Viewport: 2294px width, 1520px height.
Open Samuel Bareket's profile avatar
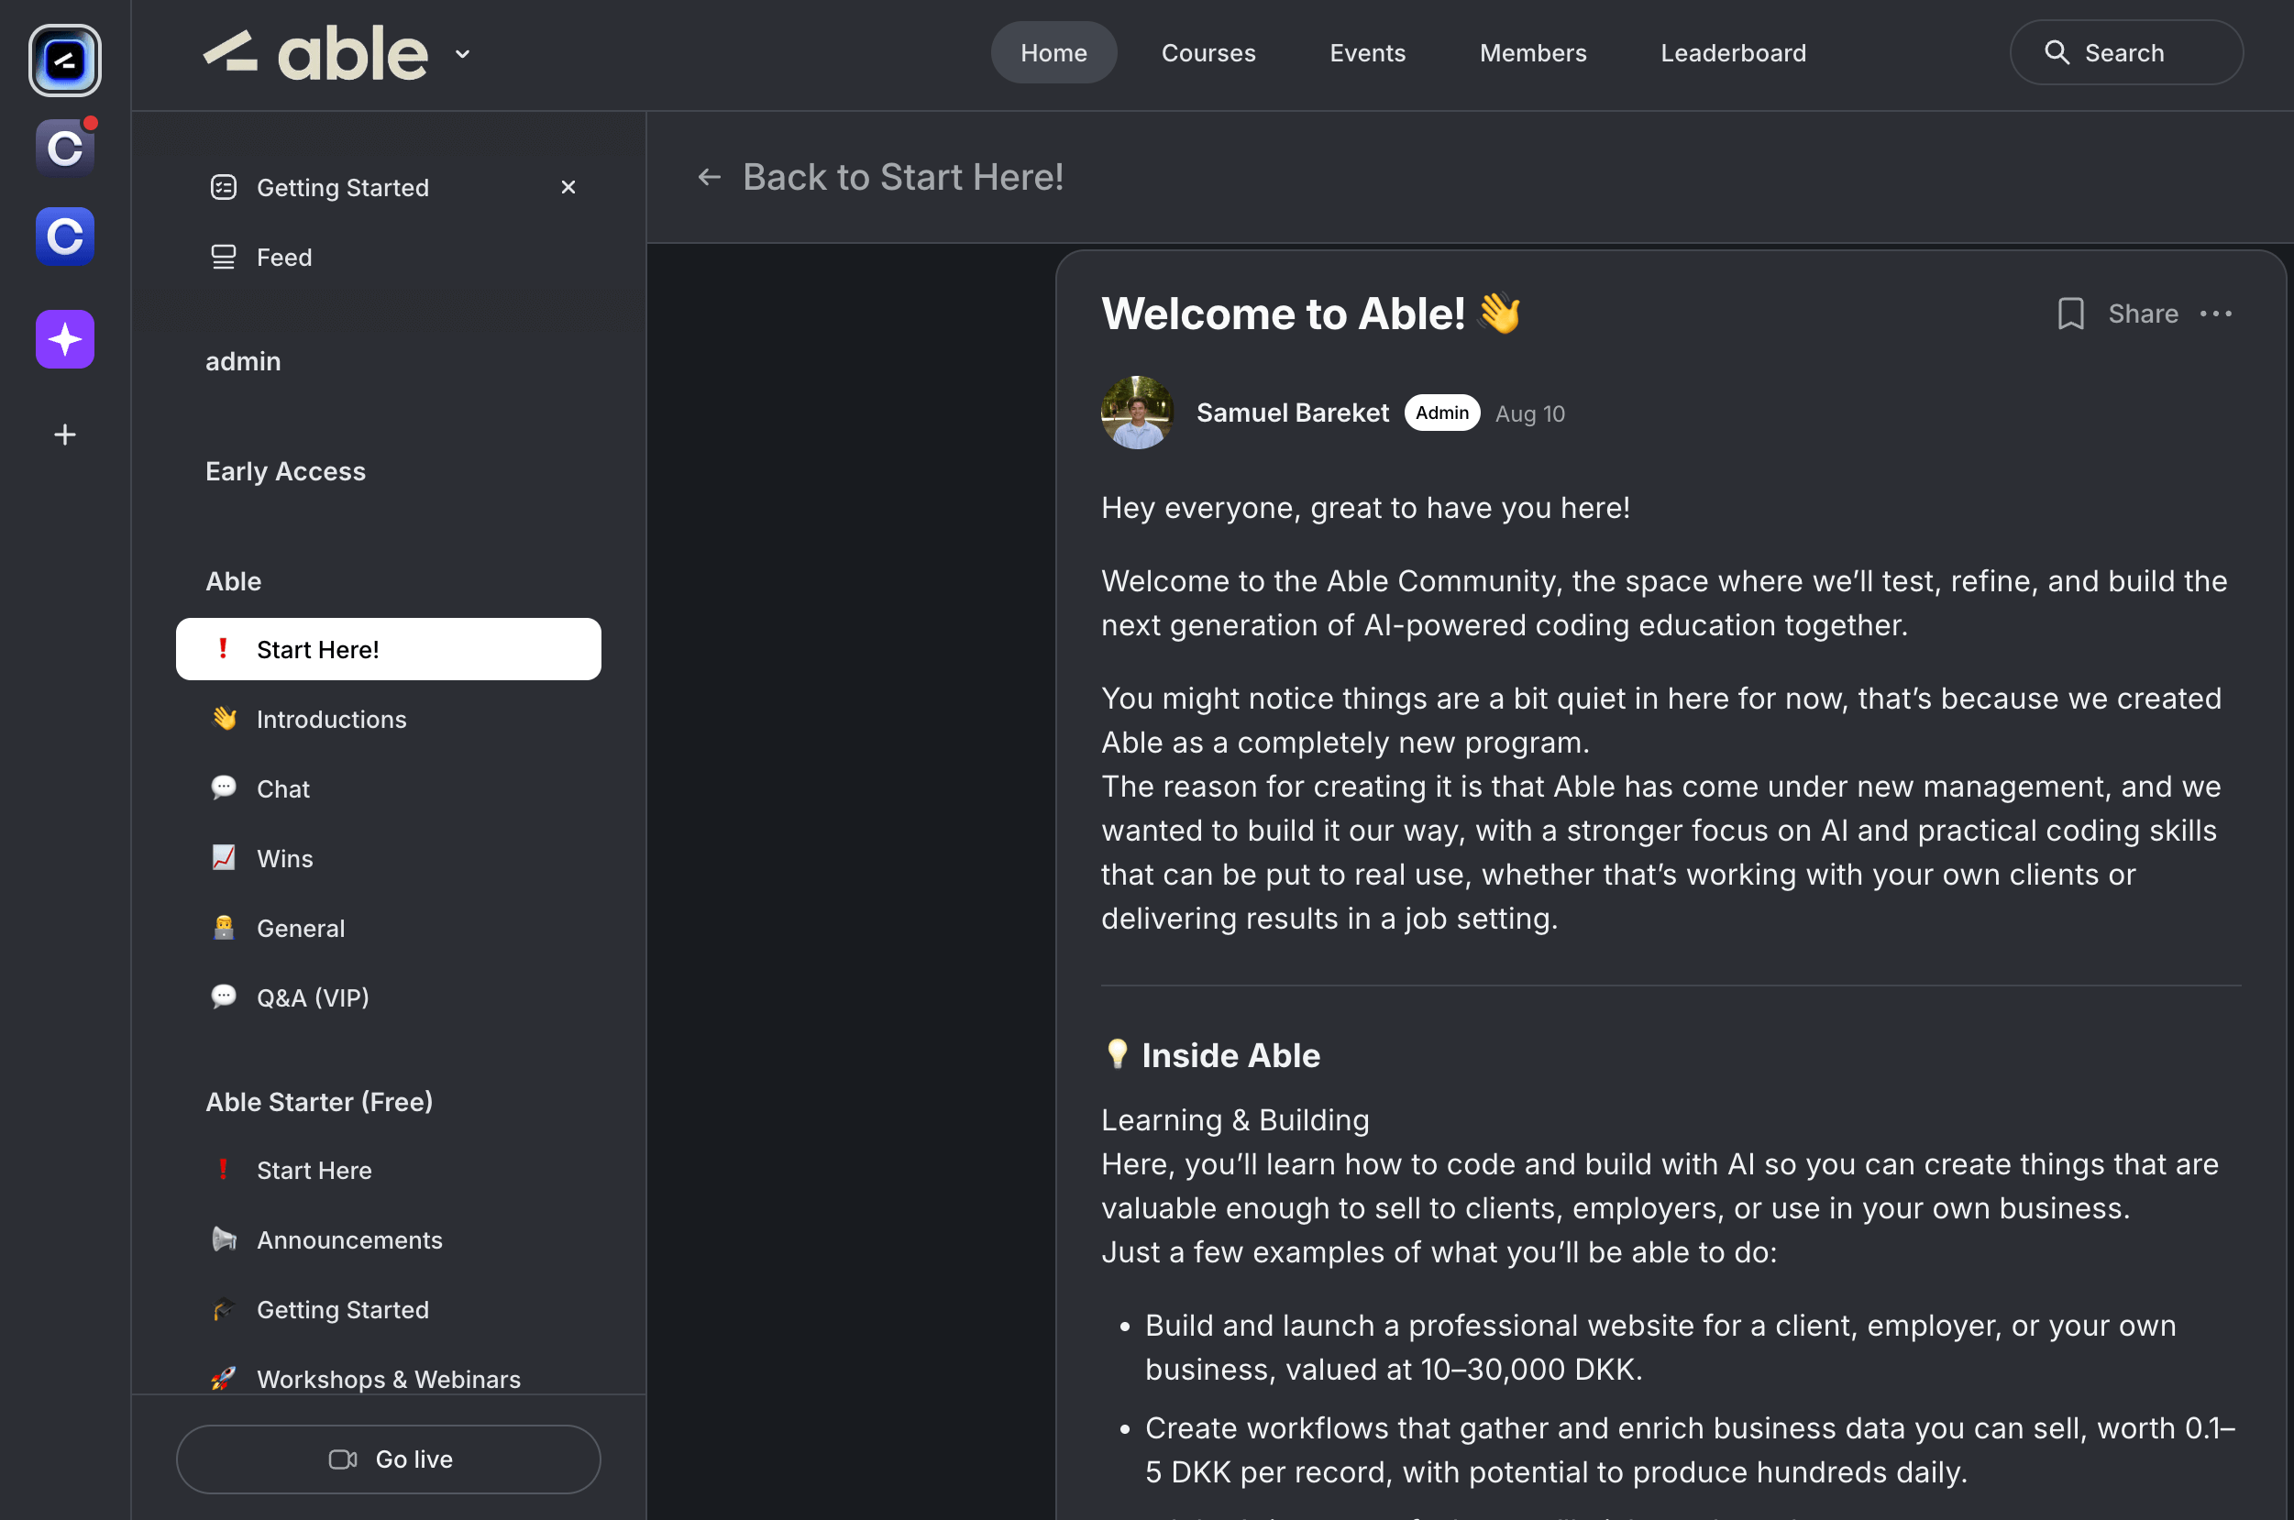click(x=1136, y=413)
